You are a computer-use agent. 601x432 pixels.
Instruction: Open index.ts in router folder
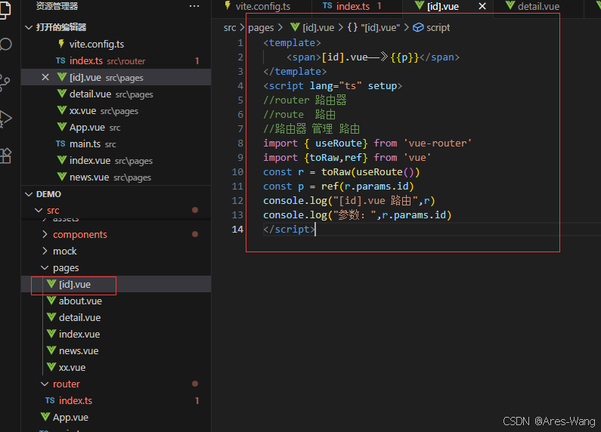[116, 400]
